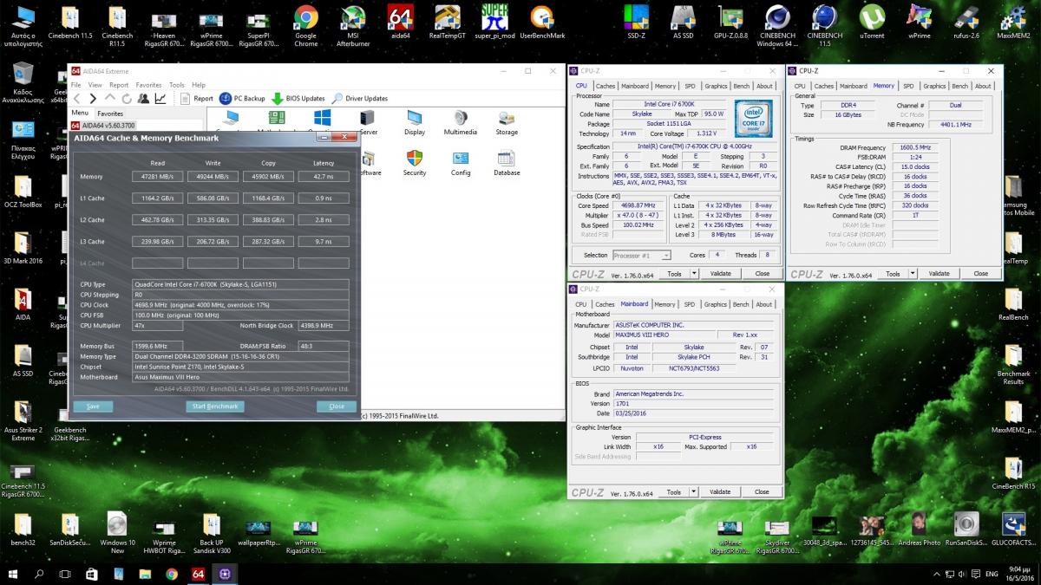Open the View menu in AIDA64
Viewport: 1041px width, 585px height.
click(x=95, y=85)
